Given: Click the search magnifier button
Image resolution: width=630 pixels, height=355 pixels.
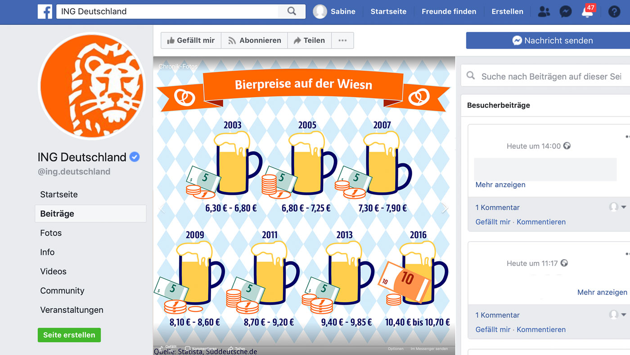Looking at the screenshot, I should click(x=292, y=12).
